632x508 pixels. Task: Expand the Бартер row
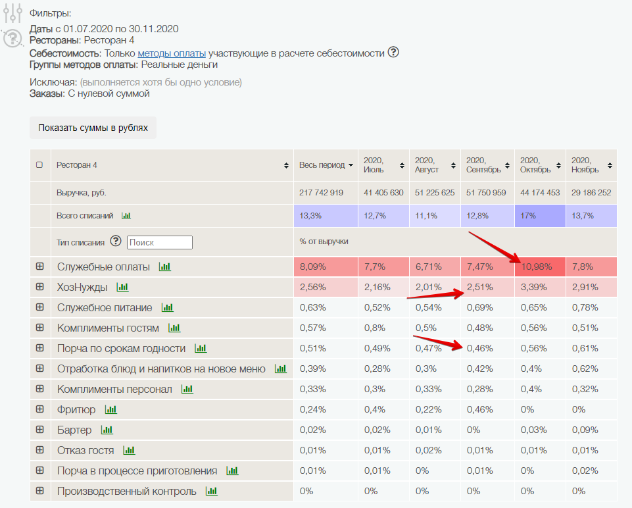(x=40, y=430)
